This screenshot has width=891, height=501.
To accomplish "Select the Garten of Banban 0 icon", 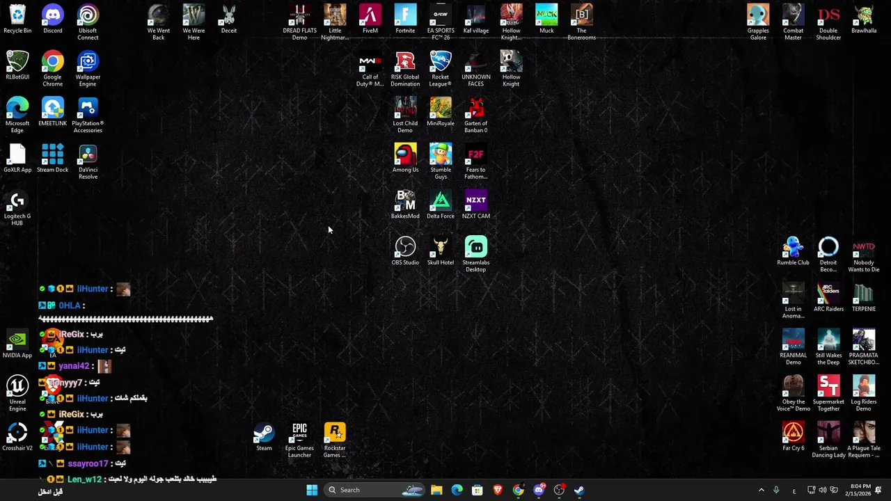I will pyautogui.click(x=476, y=116).
